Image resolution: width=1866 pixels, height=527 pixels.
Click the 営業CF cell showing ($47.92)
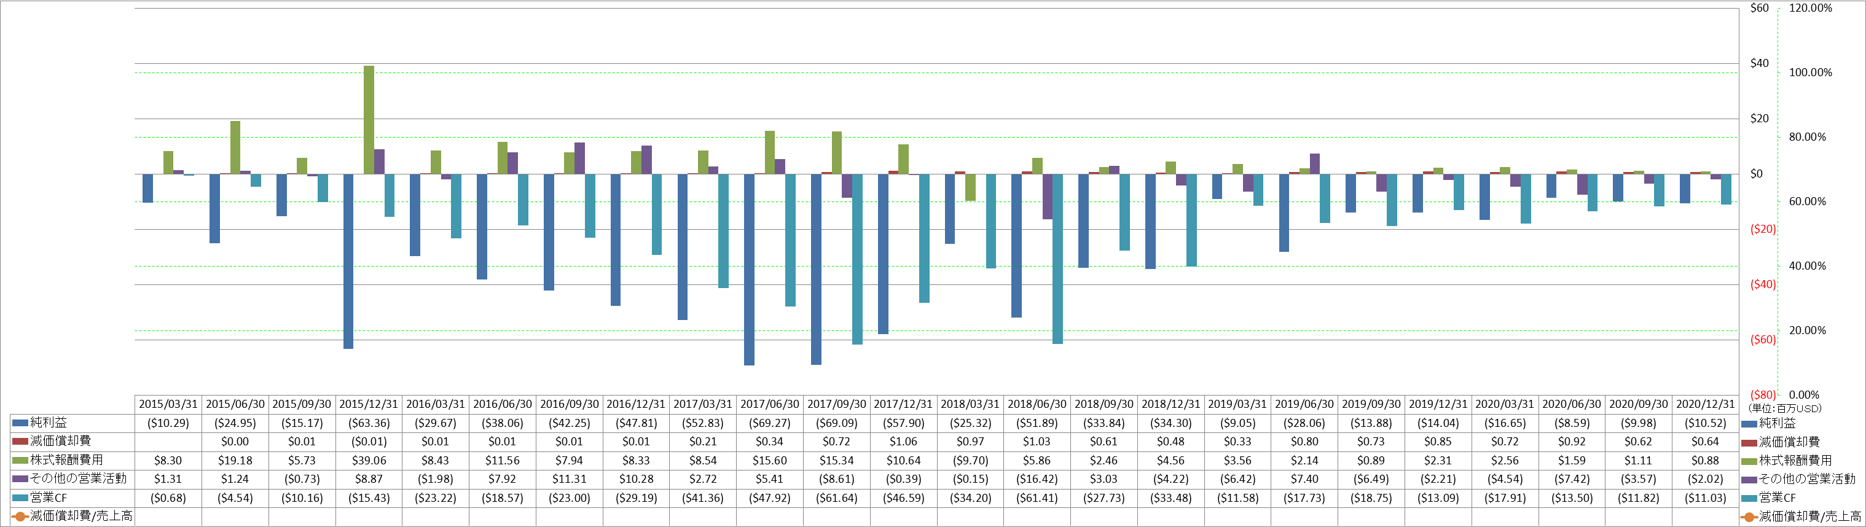click(769, 498)
